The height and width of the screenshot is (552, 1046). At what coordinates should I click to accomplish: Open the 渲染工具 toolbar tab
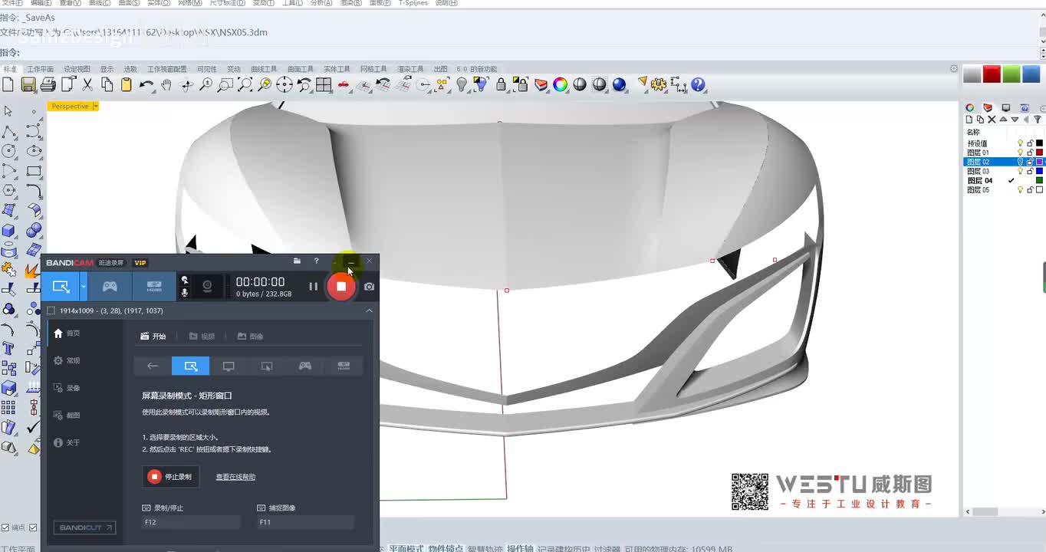point(410,69)
